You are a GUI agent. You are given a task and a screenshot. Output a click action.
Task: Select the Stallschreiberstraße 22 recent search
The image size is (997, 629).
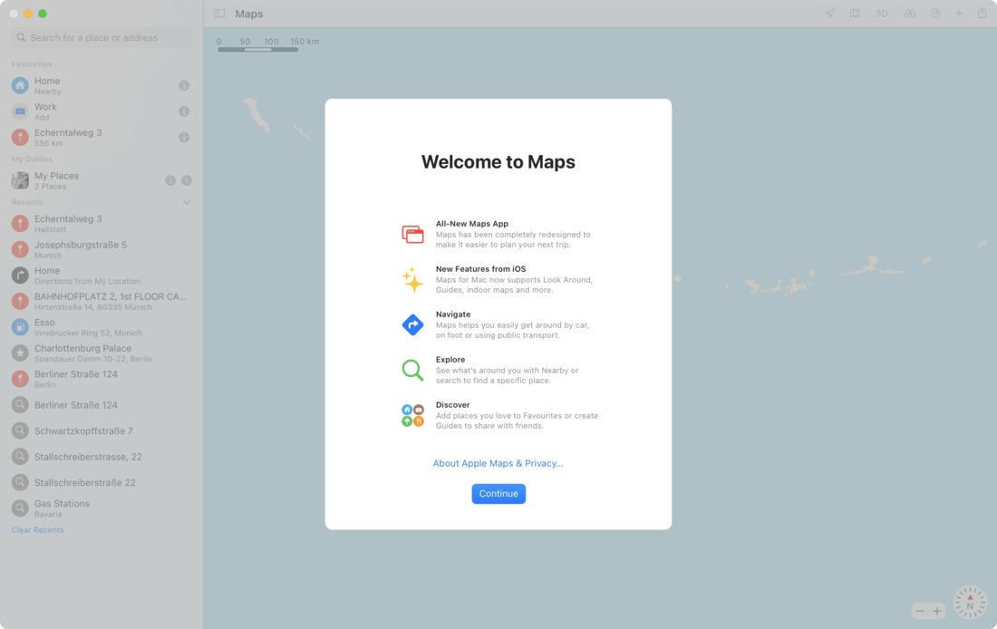coord(102,483)
